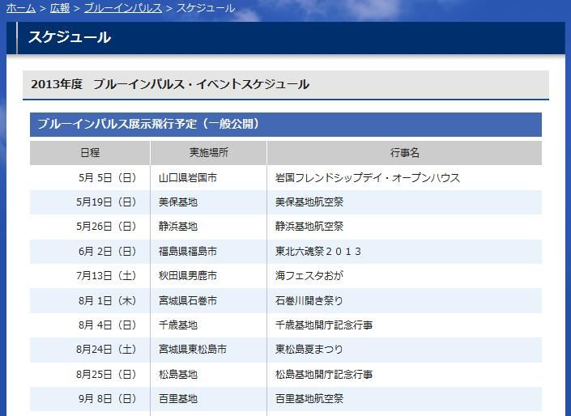Image resolution: width=571 pixels, height=416 pixels.
Task: Select the event 東北六魂祭２０１３
Action: coord(318,251)
